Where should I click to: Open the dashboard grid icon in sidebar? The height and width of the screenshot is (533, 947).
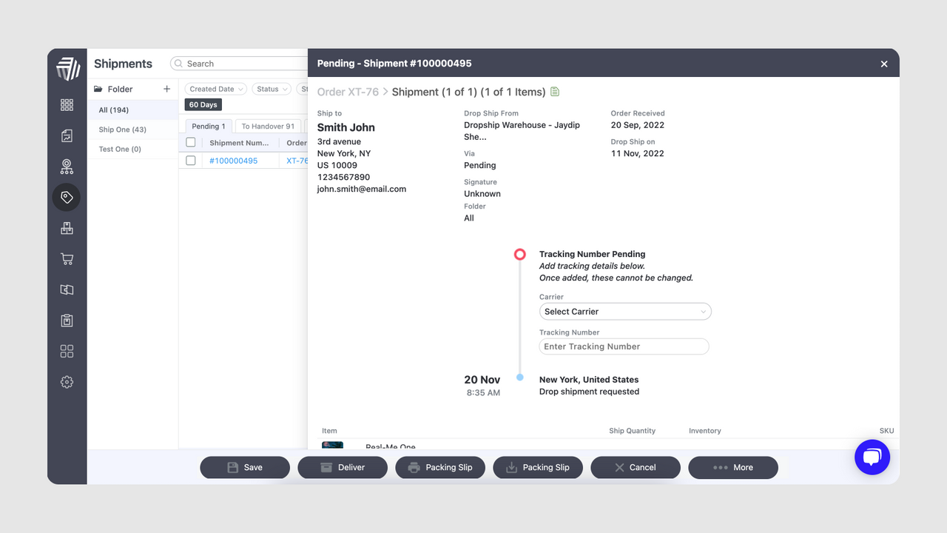click(67, 105)
